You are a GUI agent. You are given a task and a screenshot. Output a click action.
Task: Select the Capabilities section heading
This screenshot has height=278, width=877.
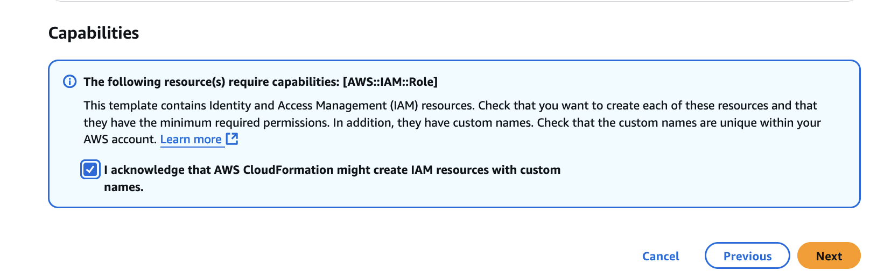(x=94, y=33)
